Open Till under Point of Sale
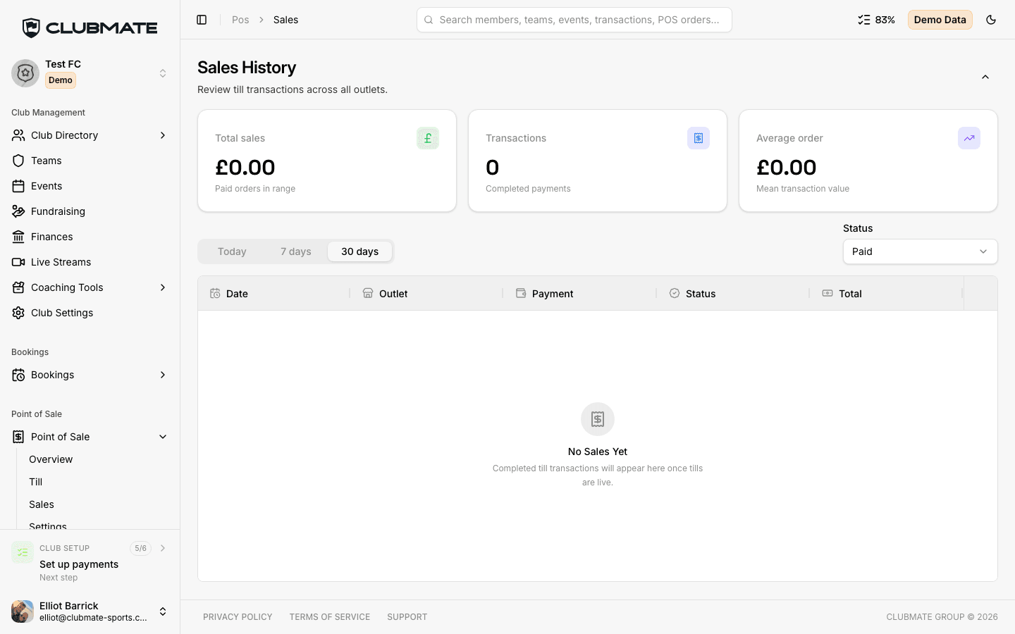The width and height of the screenshot is (1015, 634). (36, 482)
